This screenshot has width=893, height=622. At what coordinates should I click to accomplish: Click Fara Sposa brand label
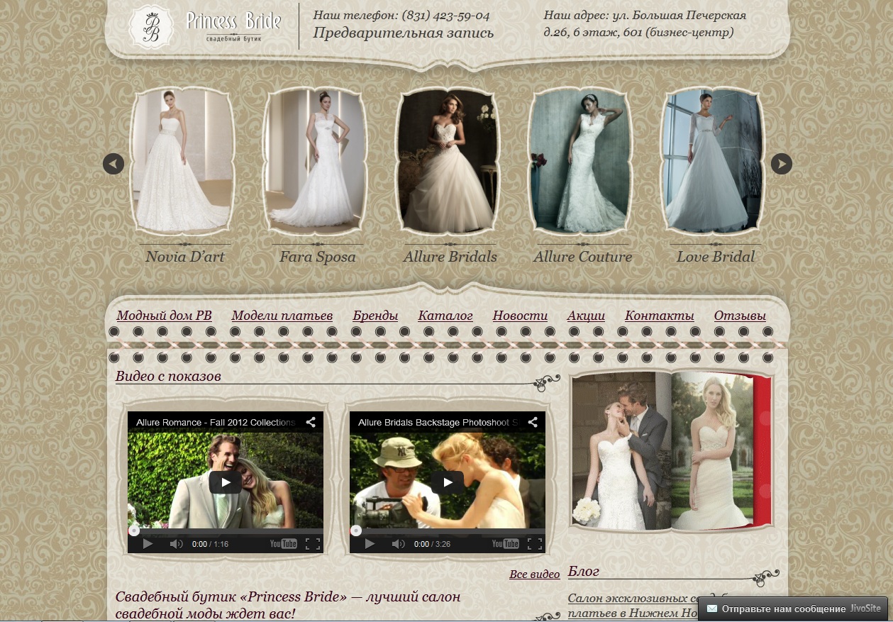click(x=317, y=257)
